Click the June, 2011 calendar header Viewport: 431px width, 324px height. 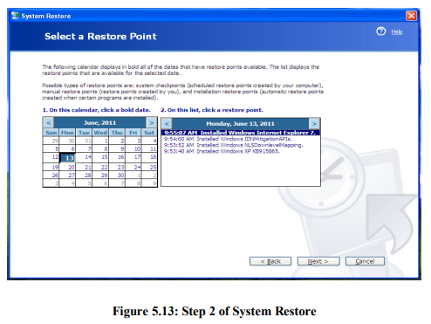pos(100,122)
